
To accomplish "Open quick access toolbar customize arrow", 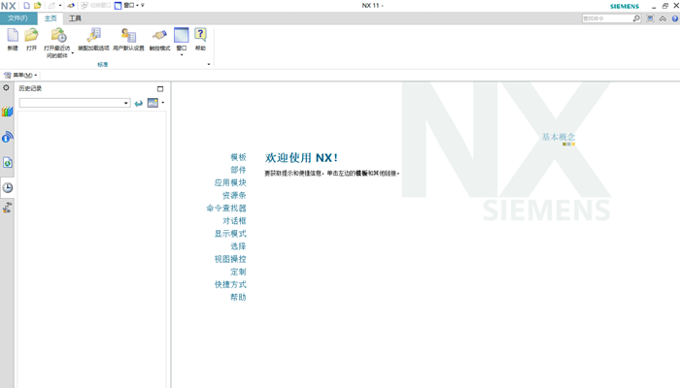I will 142,6.
